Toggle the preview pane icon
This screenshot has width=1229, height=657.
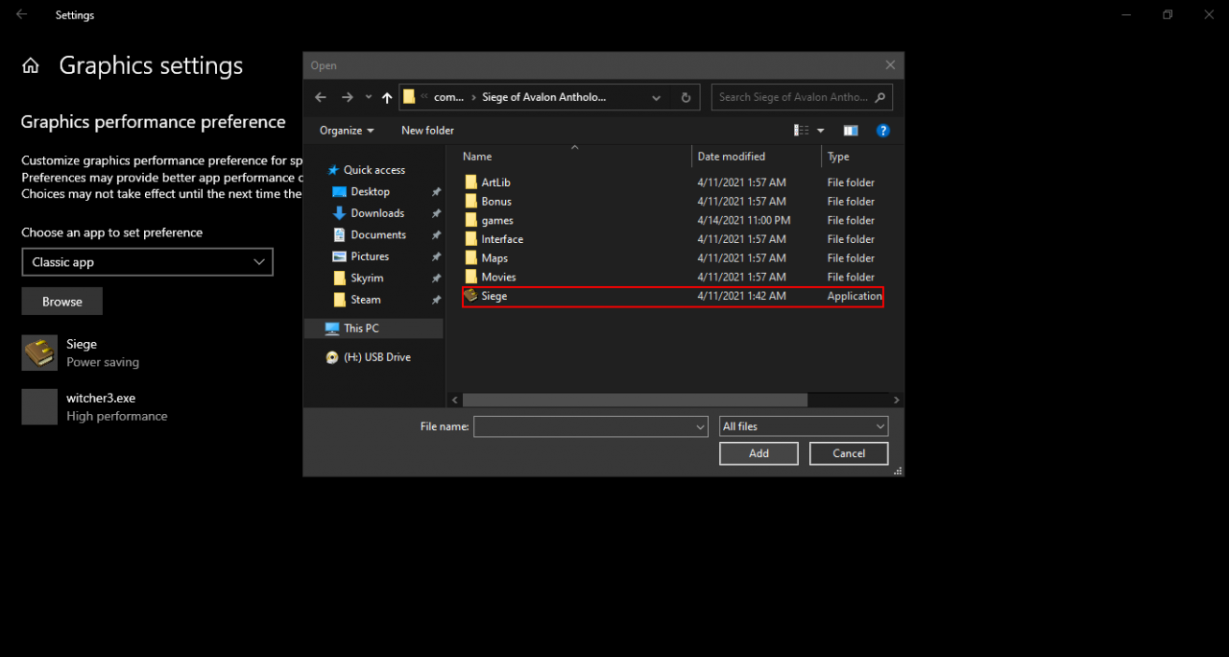tap(851, 131)
